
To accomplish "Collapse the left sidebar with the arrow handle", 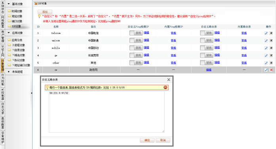I will 32,93.
